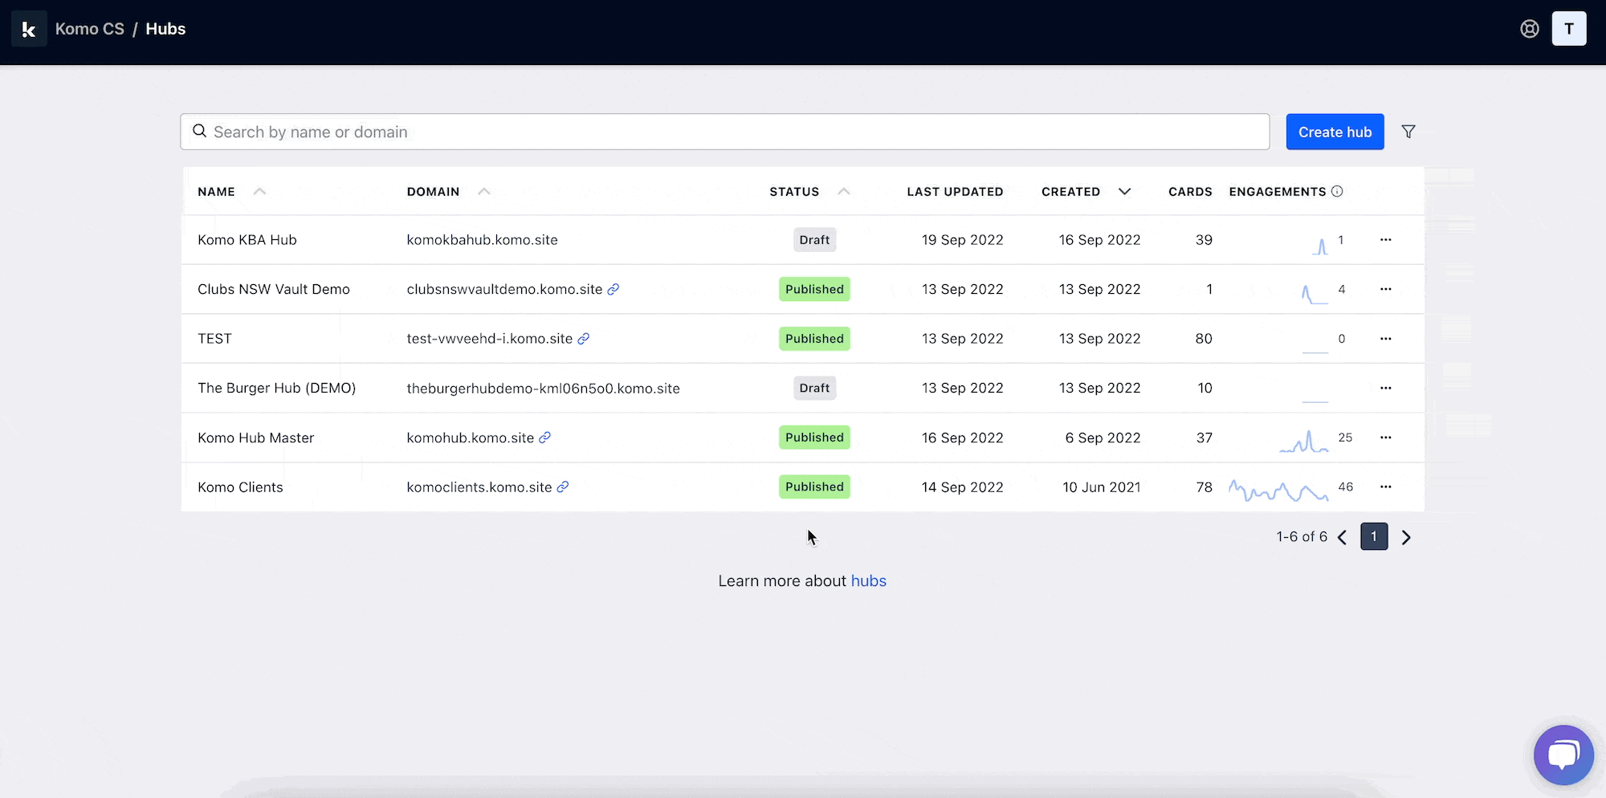Open The Burger Hub (DEMO) name
This screenshot has width=1606, height=798.
277,388
